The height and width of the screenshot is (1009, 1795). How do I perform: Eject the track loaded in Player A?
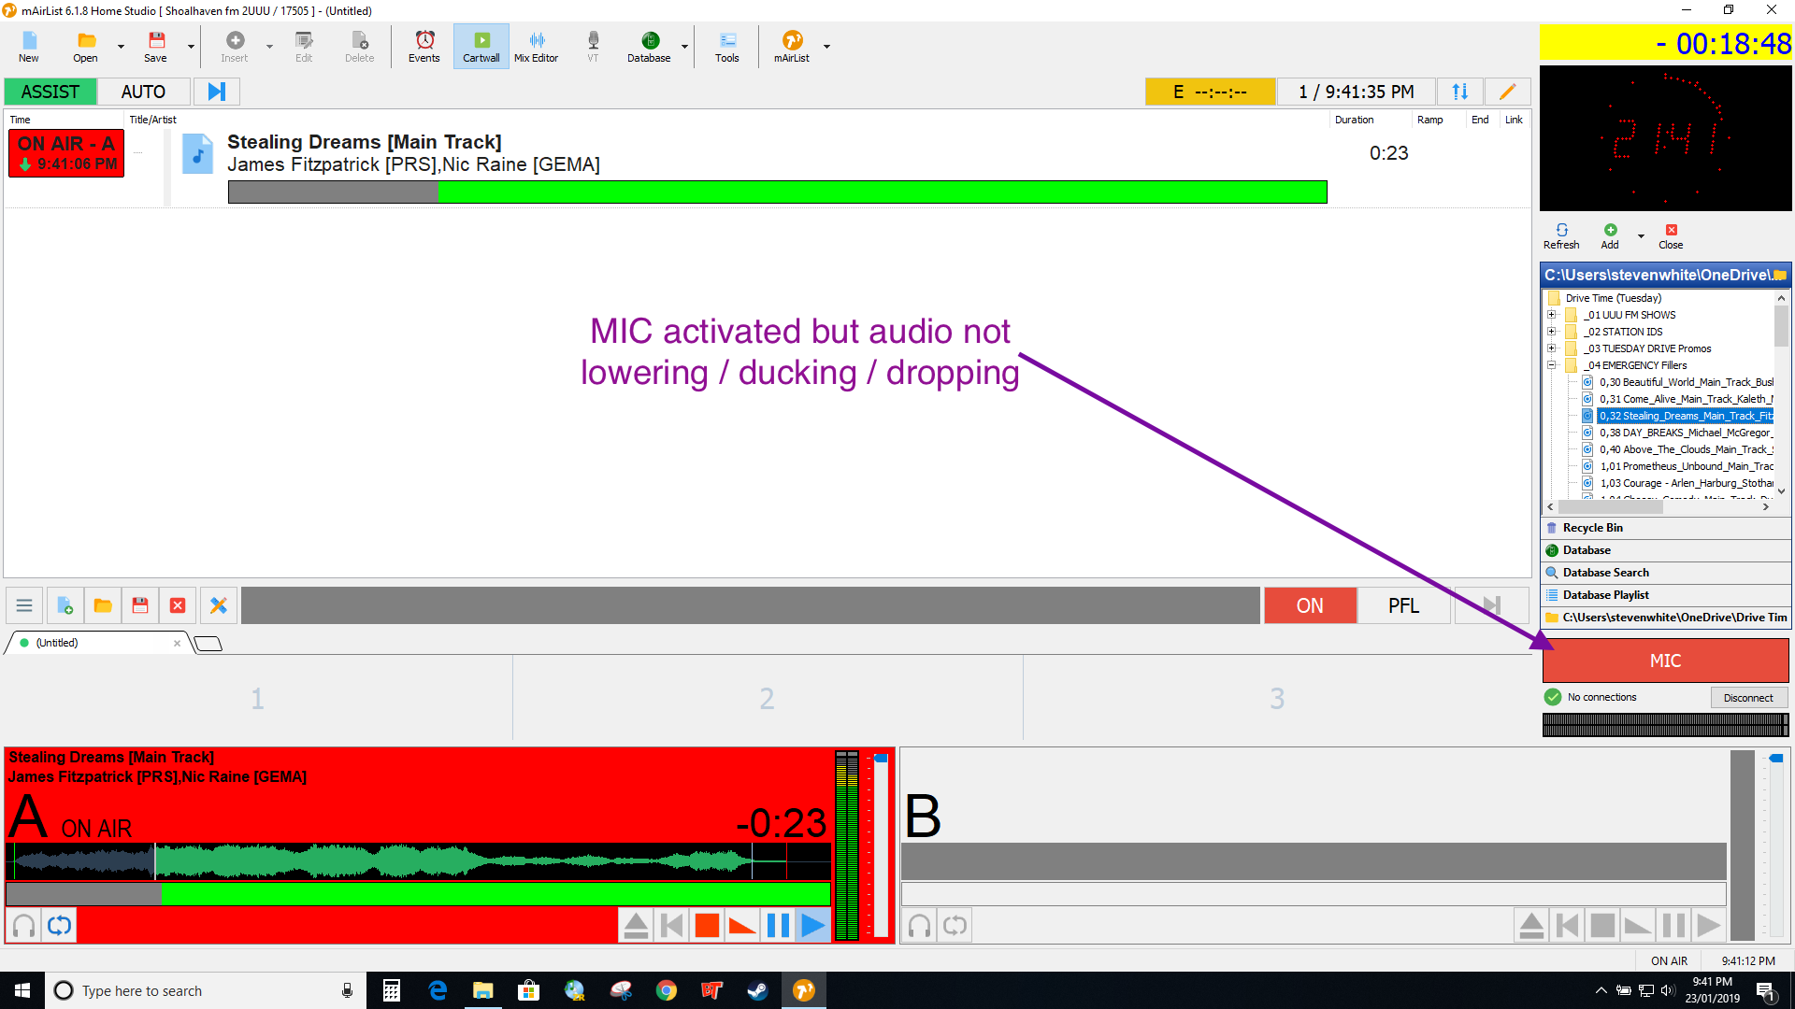point(636,925)
